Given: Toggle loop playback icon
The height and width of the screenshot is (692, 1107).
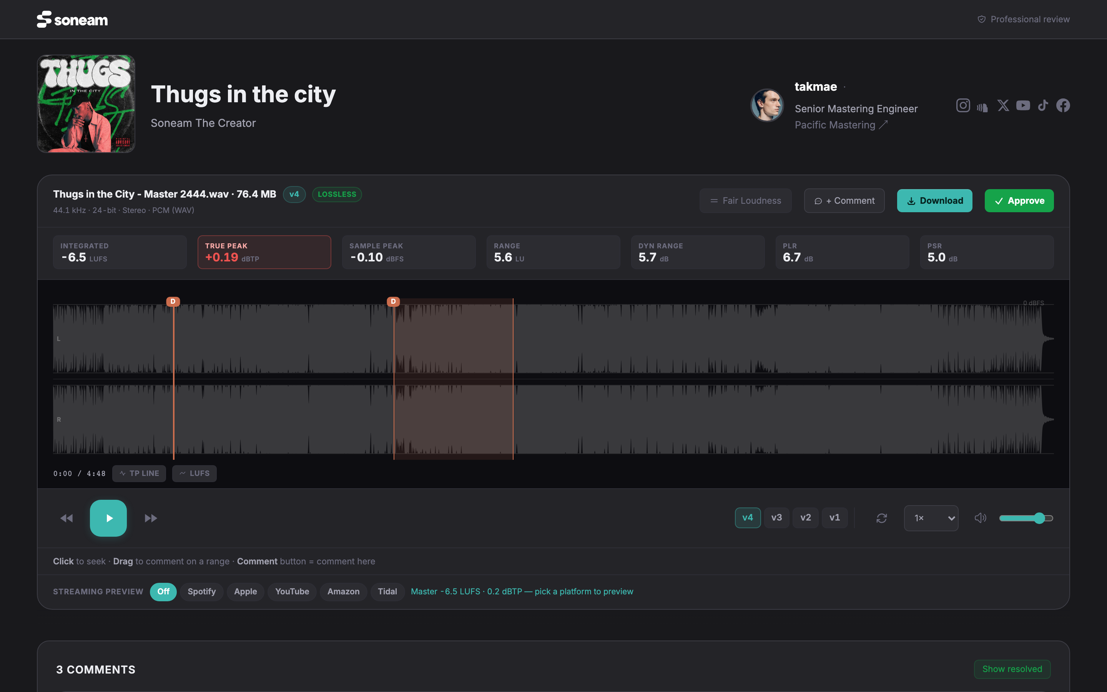Looking at the screenshot, I should coord(881,518).
